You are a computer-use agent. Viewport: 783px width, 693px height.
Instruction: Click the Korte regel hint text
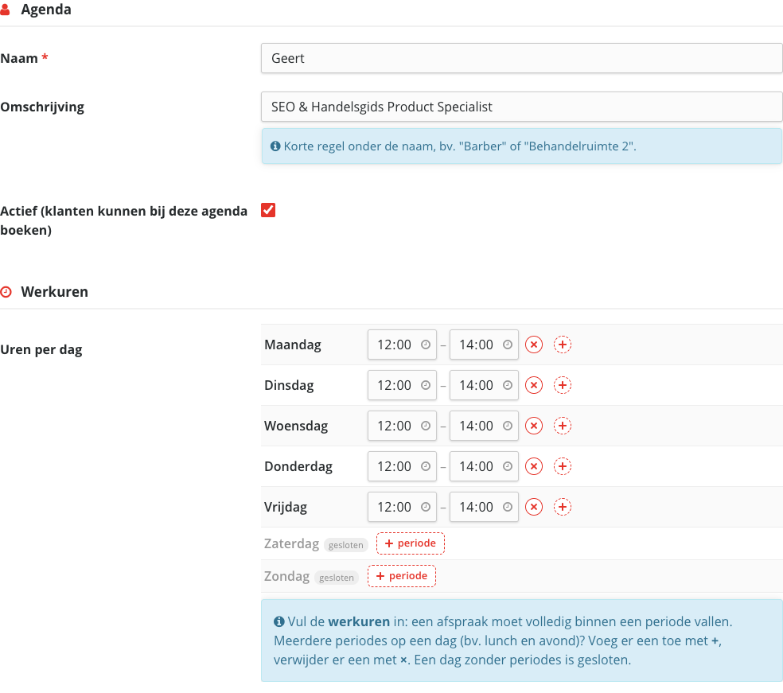[460, 146]
